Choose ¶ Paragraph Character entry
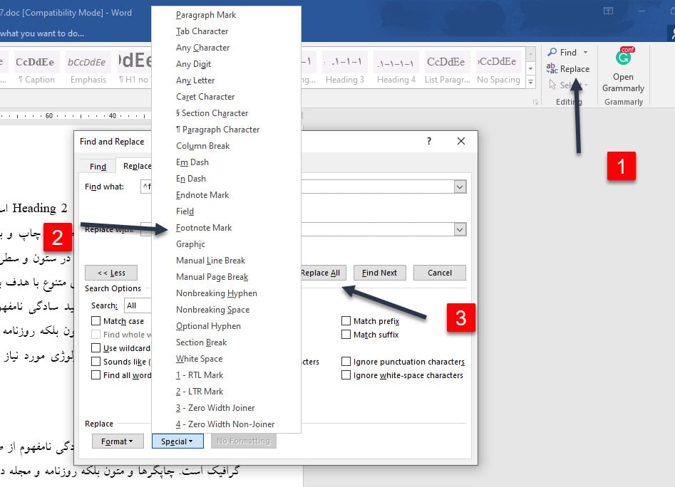675x487 pixels. point(226,130)
